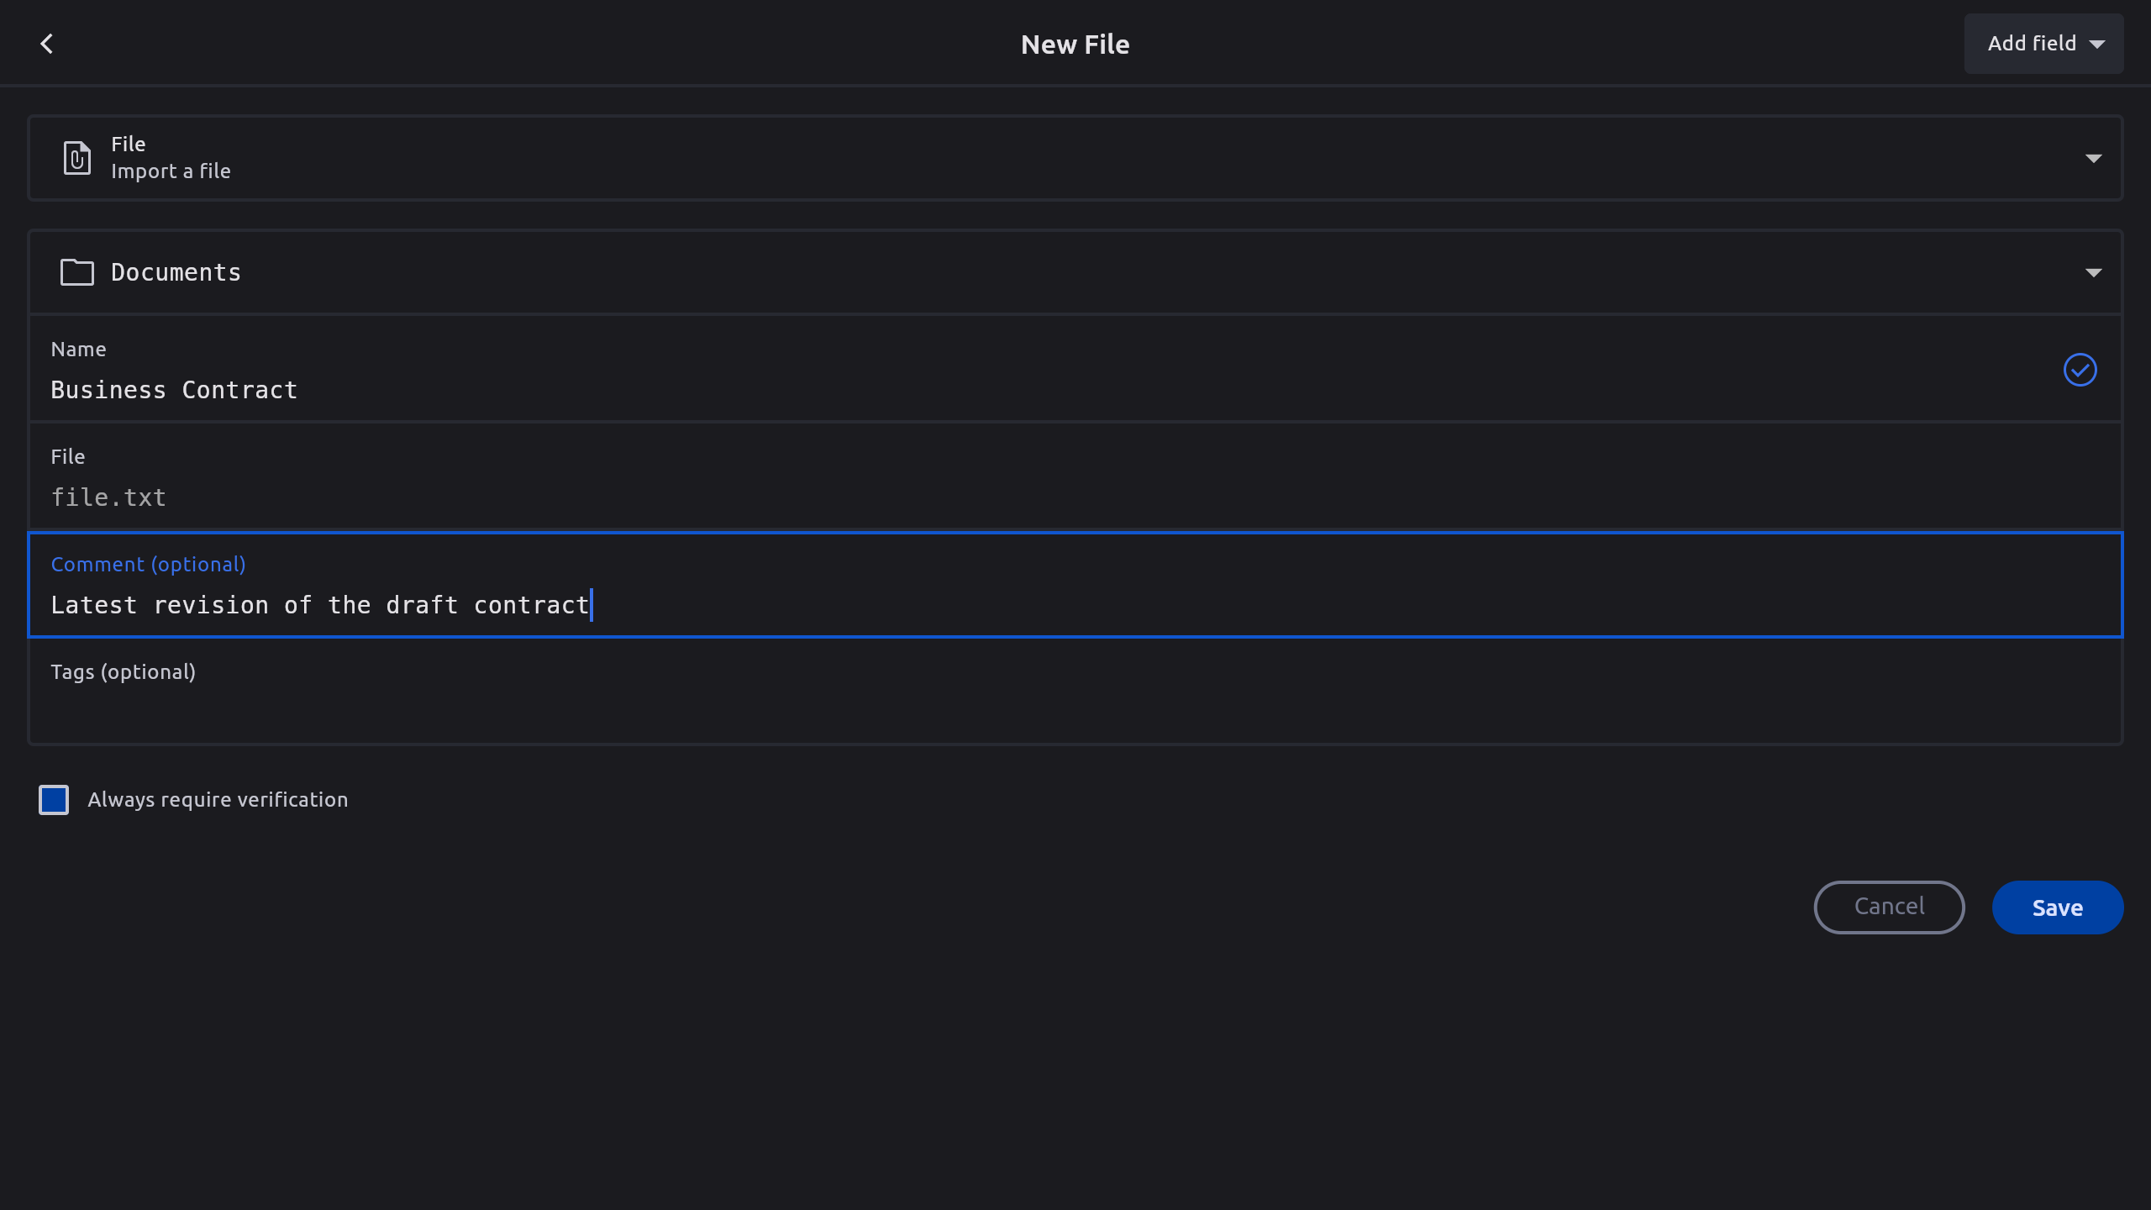
Task: Expand the File type dropdown arrow
Action: (x=2093, y=158)
